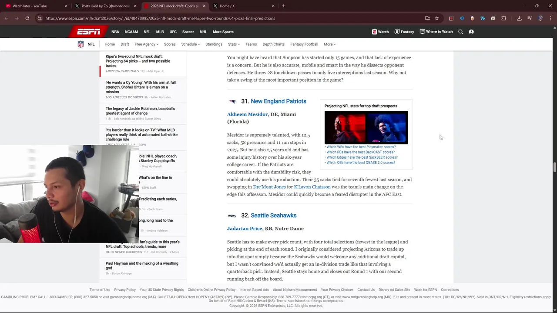Image resolution: width=557 pixels, height=313 pixels.
Task: Open Terms of Use footer link
Action: (100, 290)
